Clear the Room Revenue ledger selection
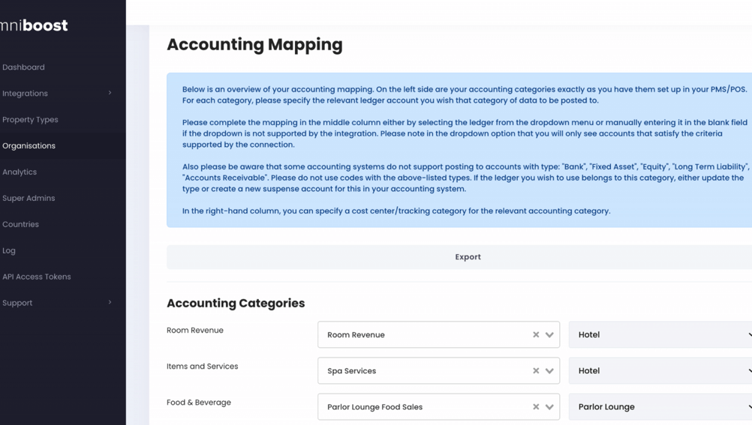This screenshot has width=752, height=425. (536, 335)
